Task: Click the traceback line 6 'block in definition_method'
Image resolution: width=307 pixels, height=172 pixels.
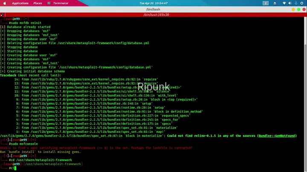Action: click(110, 112)
